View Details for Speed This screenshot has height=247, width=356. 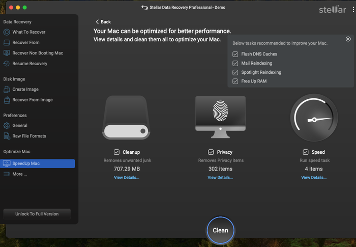[x=314, y=177]
